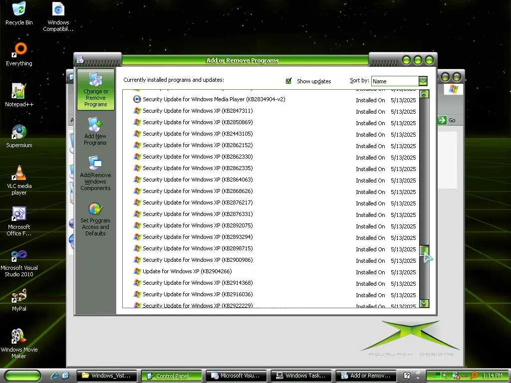Click the second quick launch browser icon
This screenshot has width=511, height=383.
65,376
